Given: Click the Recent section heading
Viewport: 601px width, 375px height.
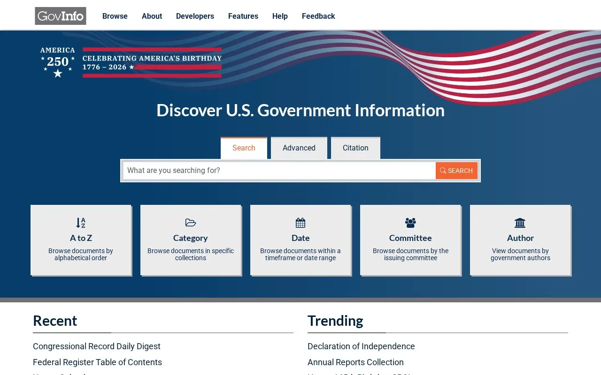Looking at the screenshot, I should (55, 321).
